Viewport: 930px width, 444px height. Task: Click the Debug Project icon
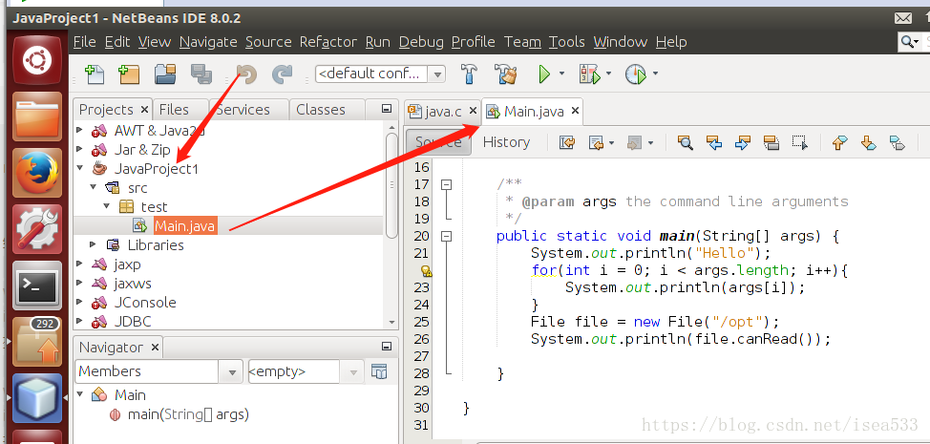point(589,74)
